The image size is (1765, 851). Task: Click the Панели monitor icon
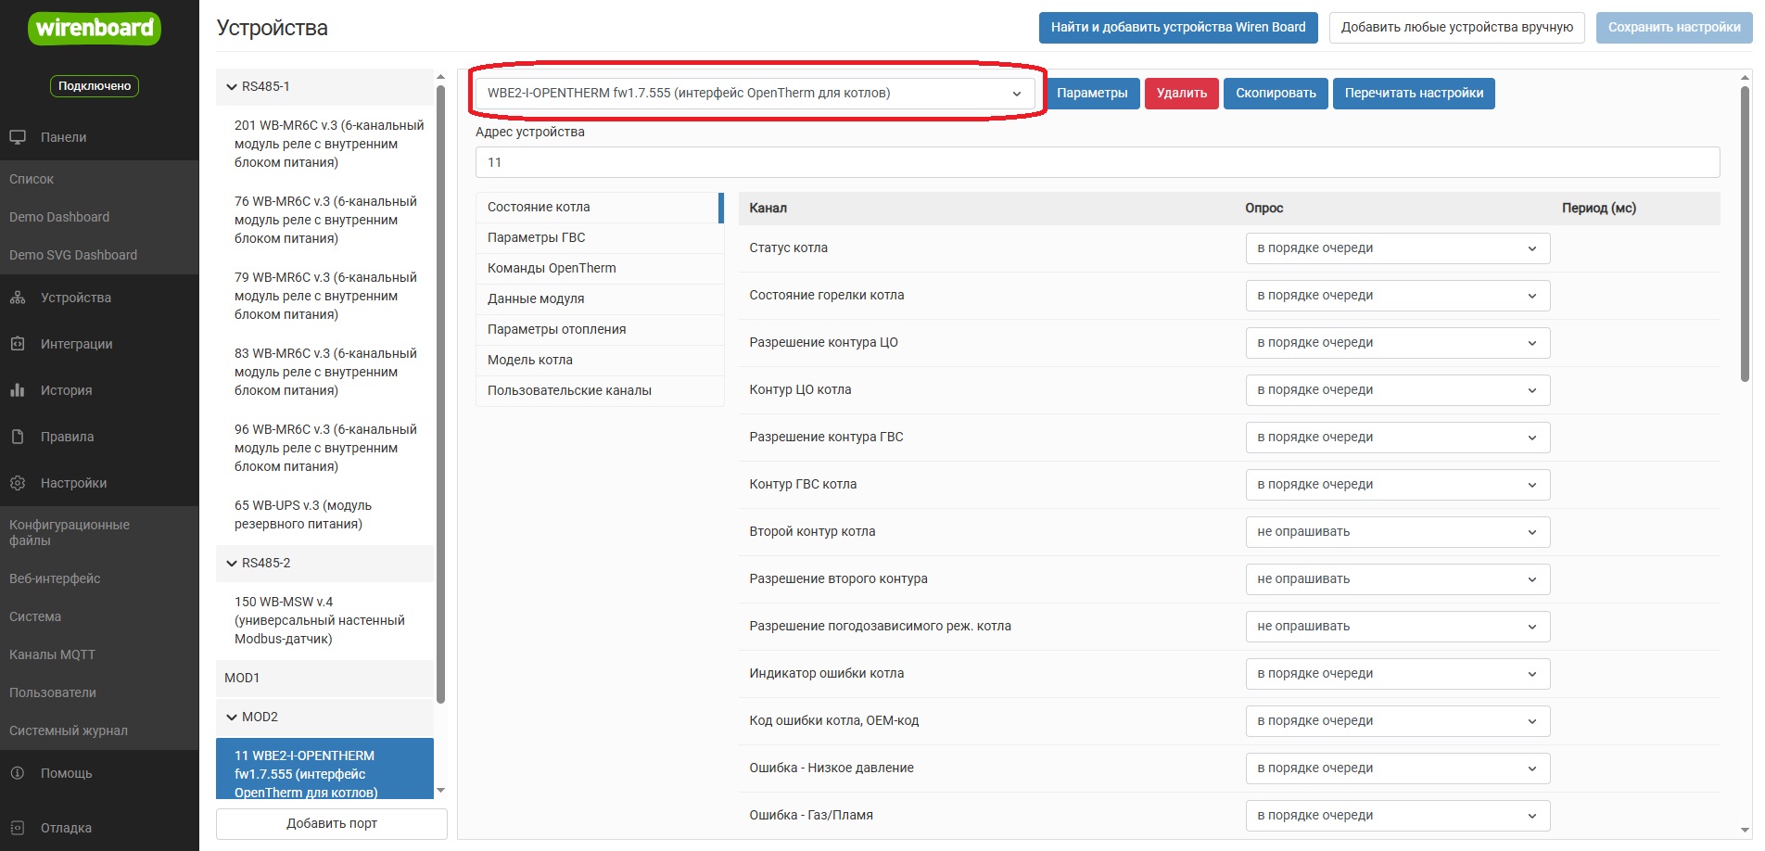click(x=18, y=137)
